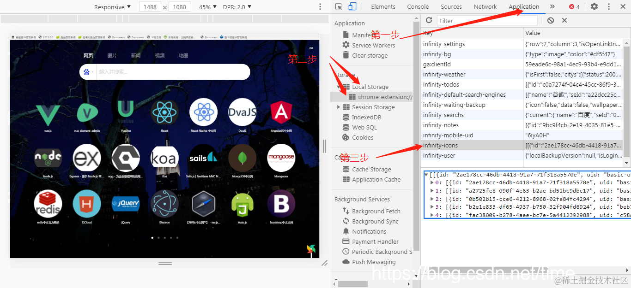Open the DPR 2.0 dropdown
This screenshot has width=631, height=288.
pyautogui.click(x=237, y=7)
